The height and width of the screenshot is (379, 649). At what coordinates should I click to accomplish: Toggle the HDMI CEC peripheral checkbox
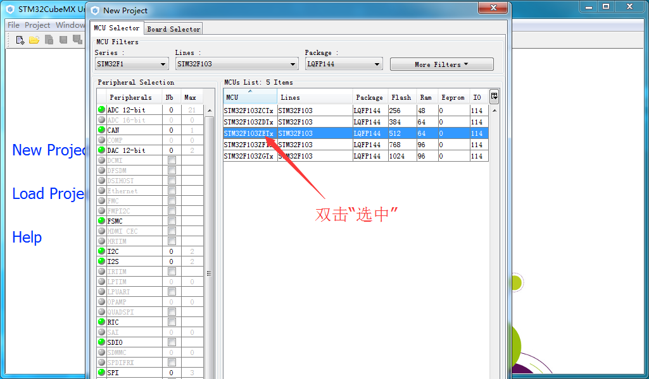pyautogui.click(x=172, y=231)
